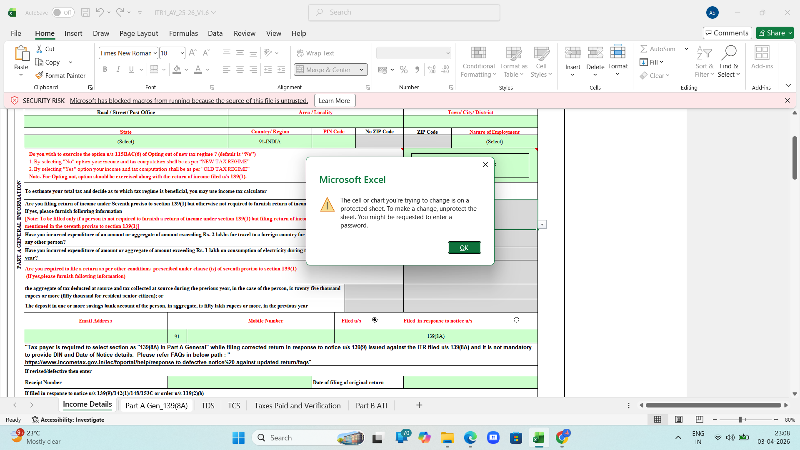This screenshot has height=450, width=800.
Task: Open the Fill Color dropdown arrow
Action: click(x=186, y=70)
